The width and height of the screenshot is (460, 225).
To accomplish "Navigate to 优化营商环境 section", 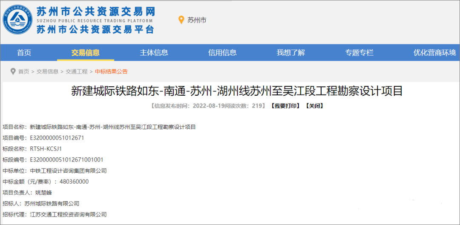I will [x=434, y=53].
